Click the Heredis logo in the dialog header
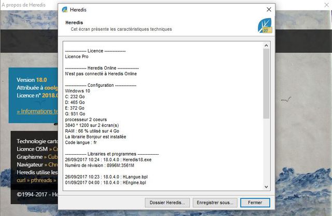The height and width of the screenshot is (216, 332). [265, 25]
